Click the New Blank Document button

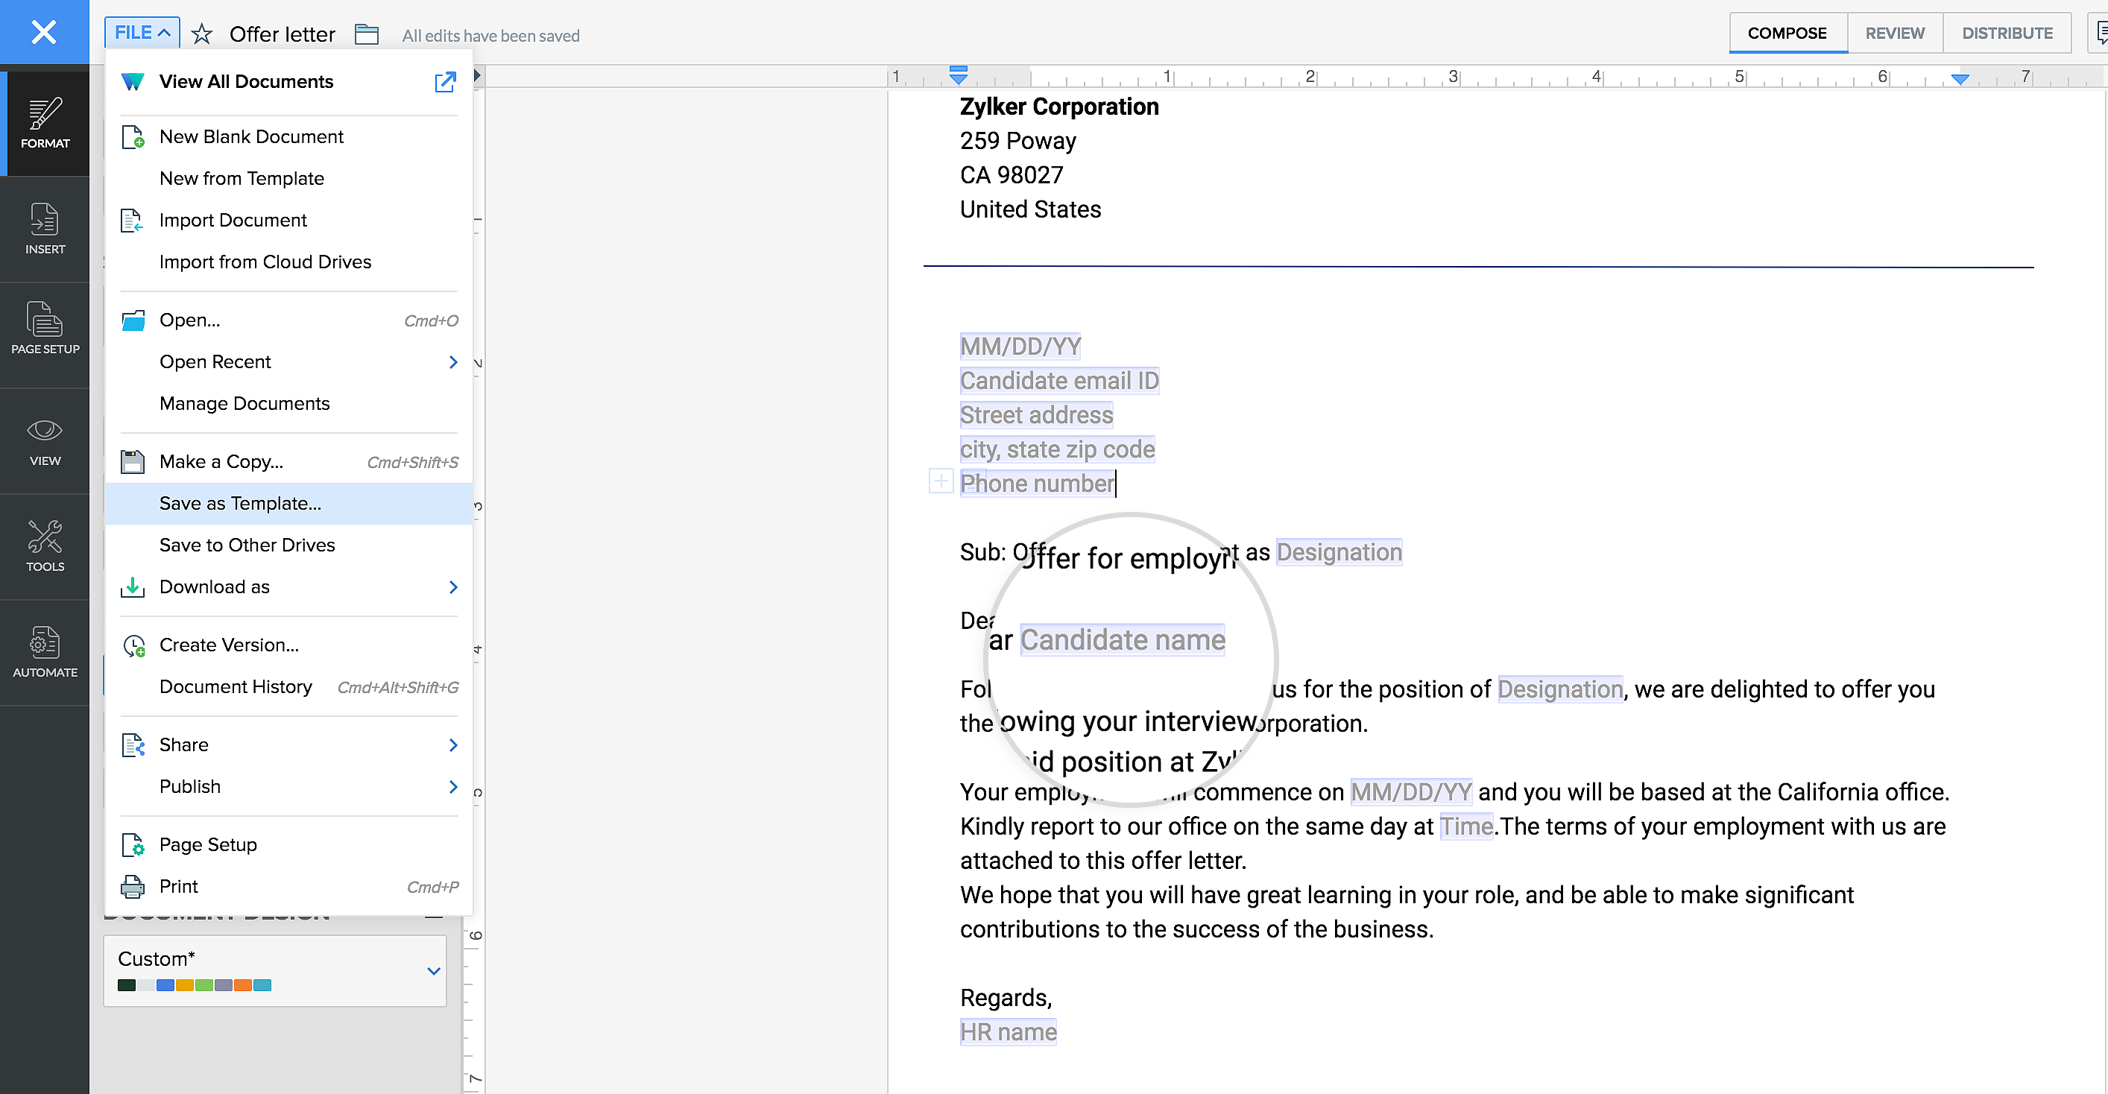(251, 135)
